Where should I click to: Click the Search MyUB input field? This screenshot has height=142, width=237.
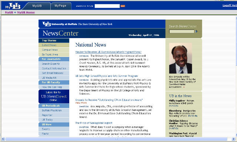107,6
